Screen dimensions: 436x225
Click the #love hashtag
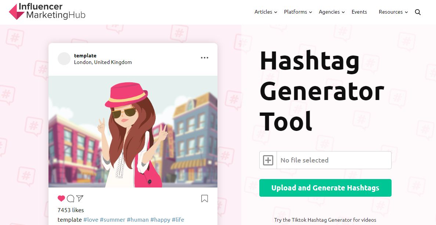pos(91,220)
